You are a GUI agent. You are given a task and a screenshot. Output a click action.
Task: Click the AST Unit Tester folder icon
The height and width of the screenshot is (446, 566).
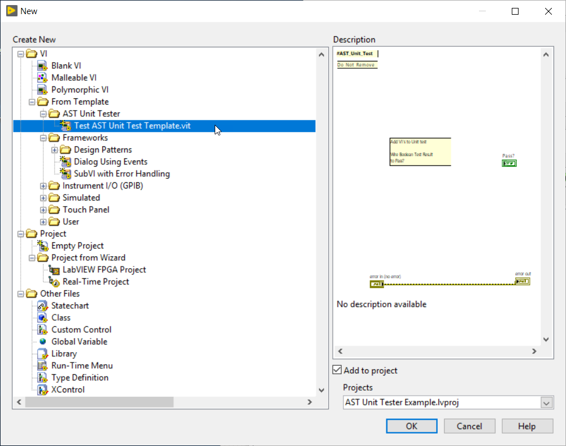click(54, 113)
